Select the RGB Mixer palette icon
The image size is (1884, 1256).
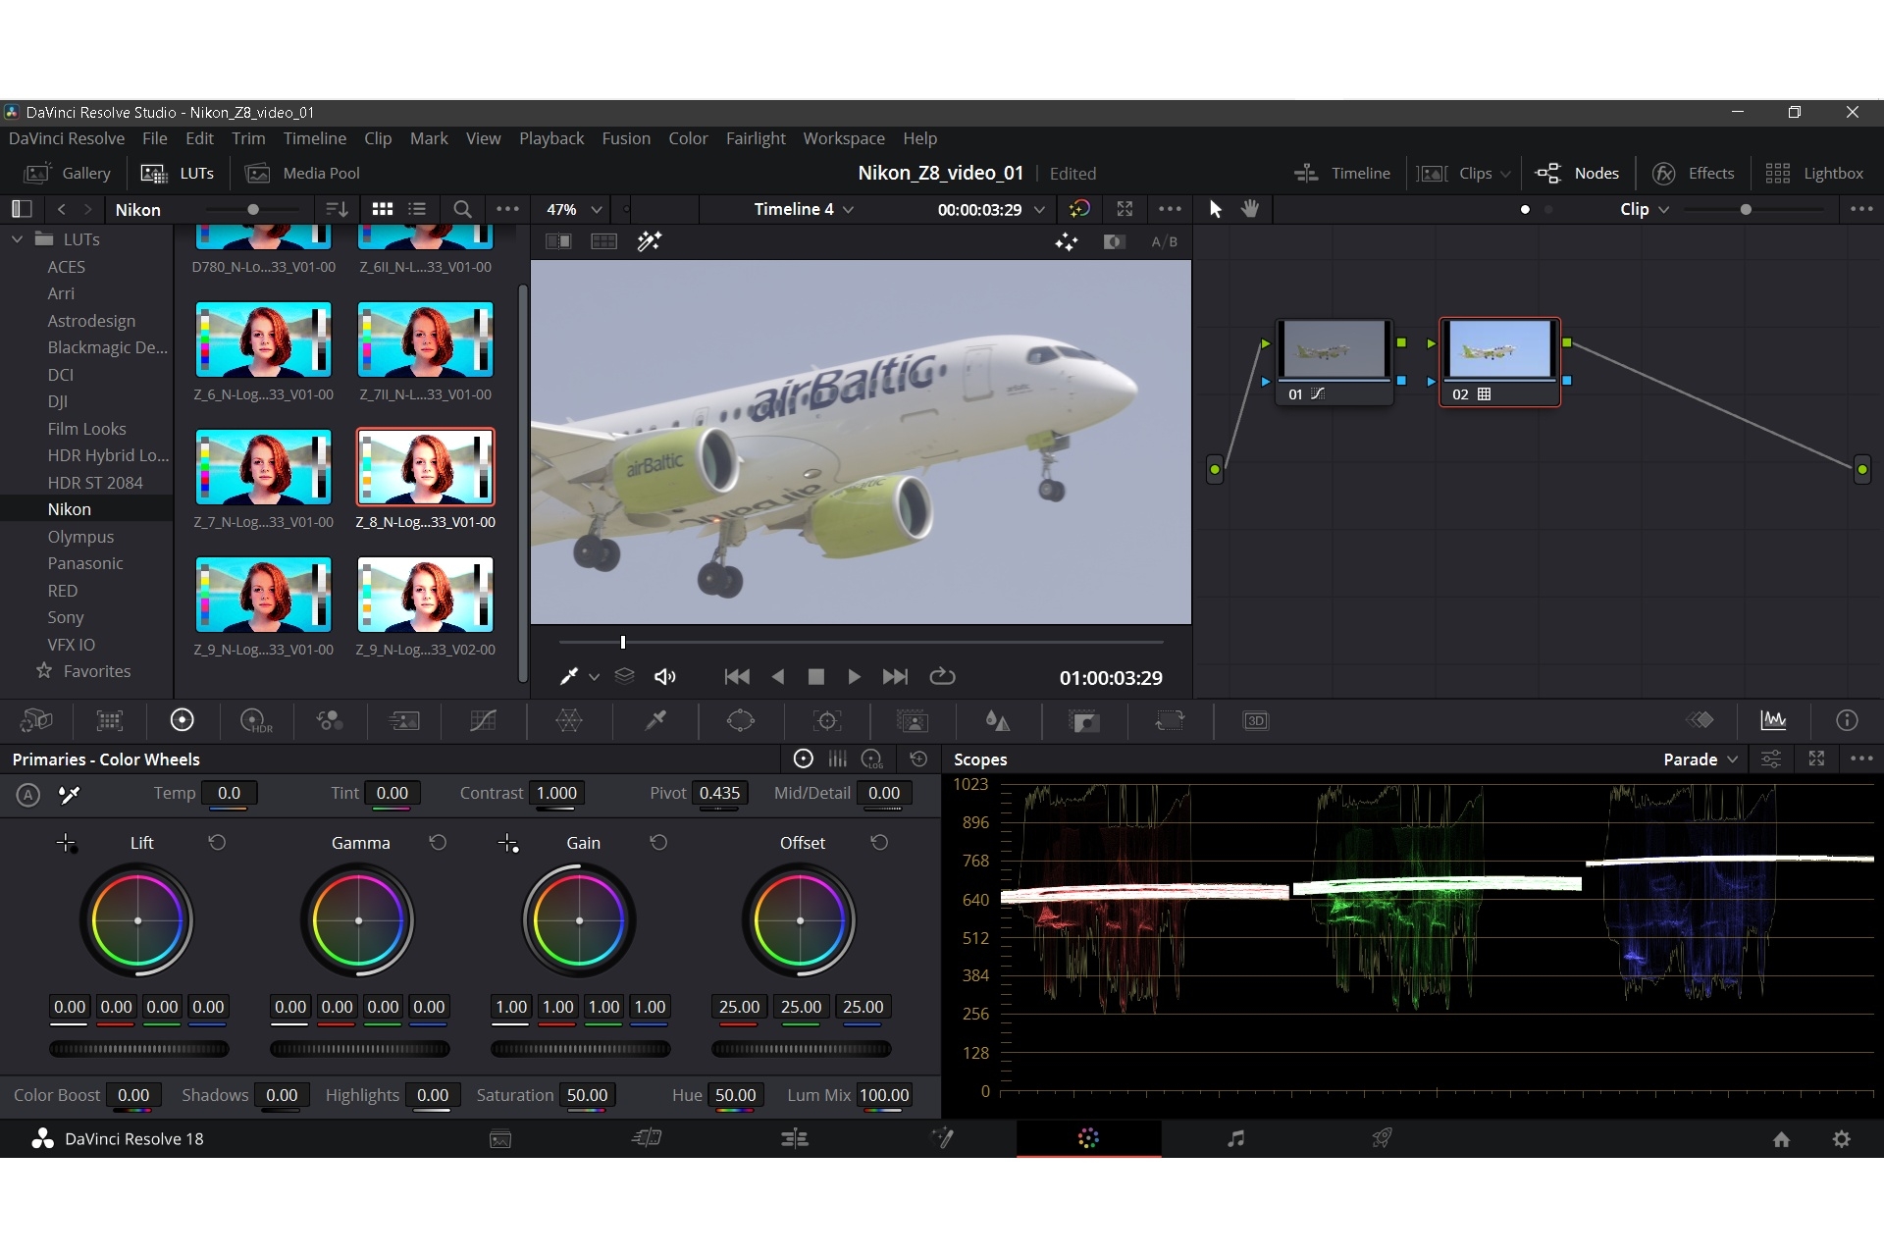[329, 721]
